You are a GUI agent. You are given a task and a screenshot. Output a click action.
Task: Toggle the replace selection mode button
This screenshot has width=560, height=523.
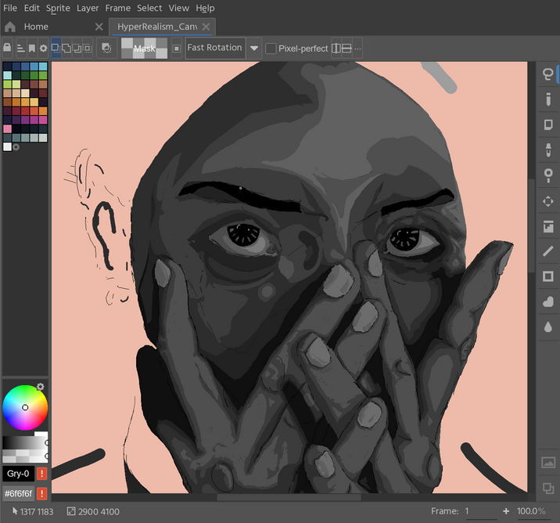[x=56, y=49]
